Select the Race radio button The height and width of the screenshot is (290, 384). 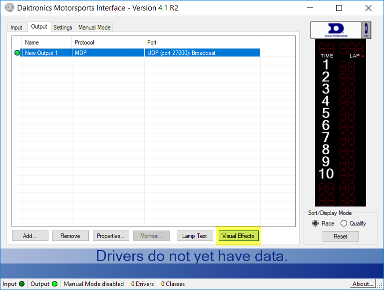(315, 223)
